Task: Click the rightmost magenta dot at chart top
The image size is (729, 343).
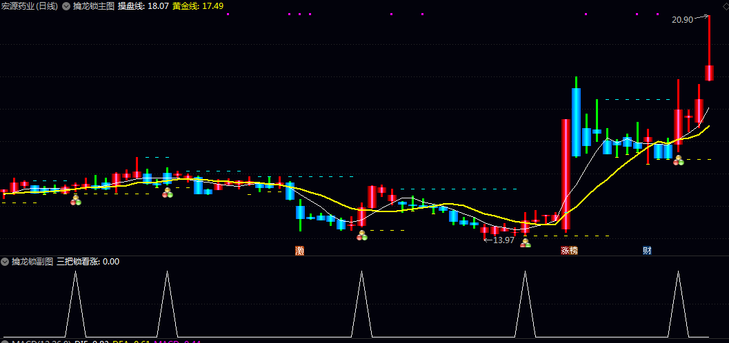Action: tap(657, 14)
